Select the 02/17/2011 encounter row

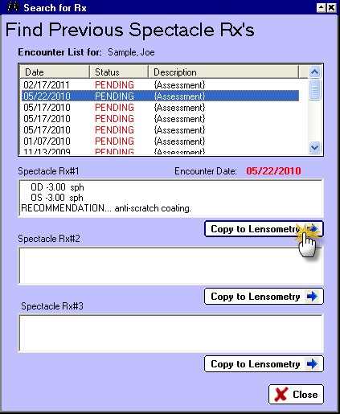160,85
